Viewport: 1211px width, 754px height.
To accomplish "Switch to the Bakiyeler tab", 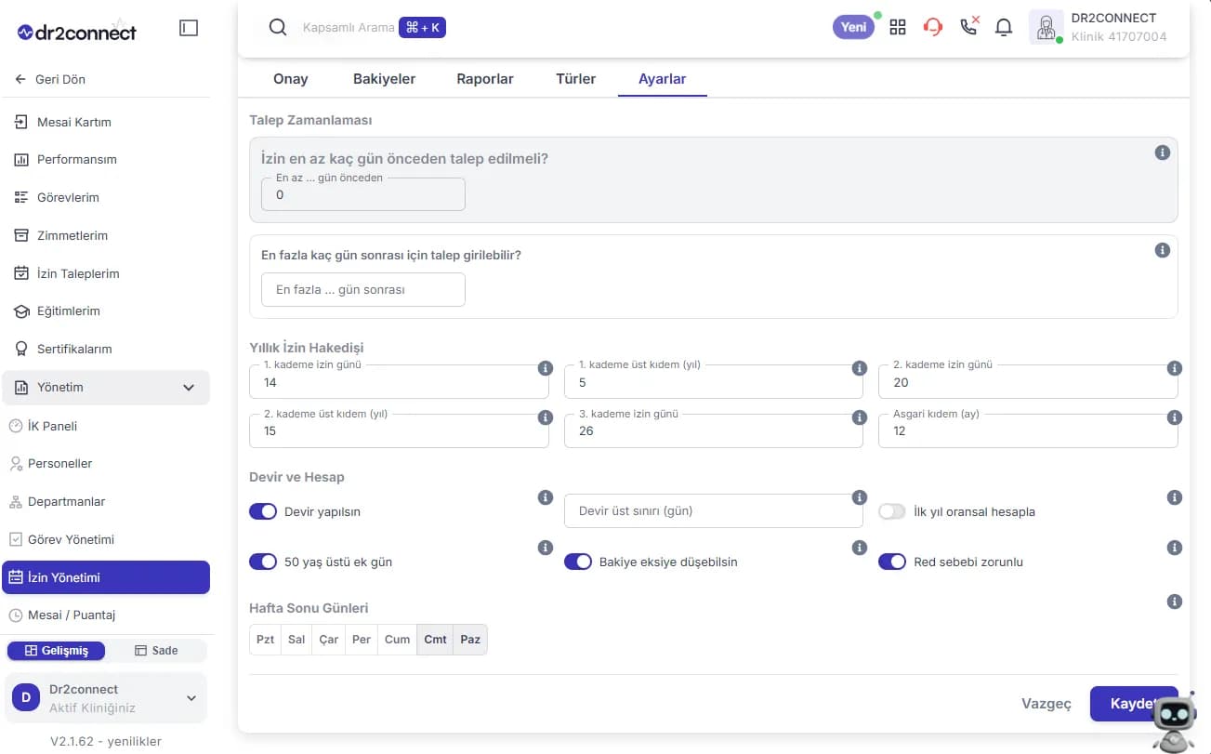I will (x=384, y=79).
